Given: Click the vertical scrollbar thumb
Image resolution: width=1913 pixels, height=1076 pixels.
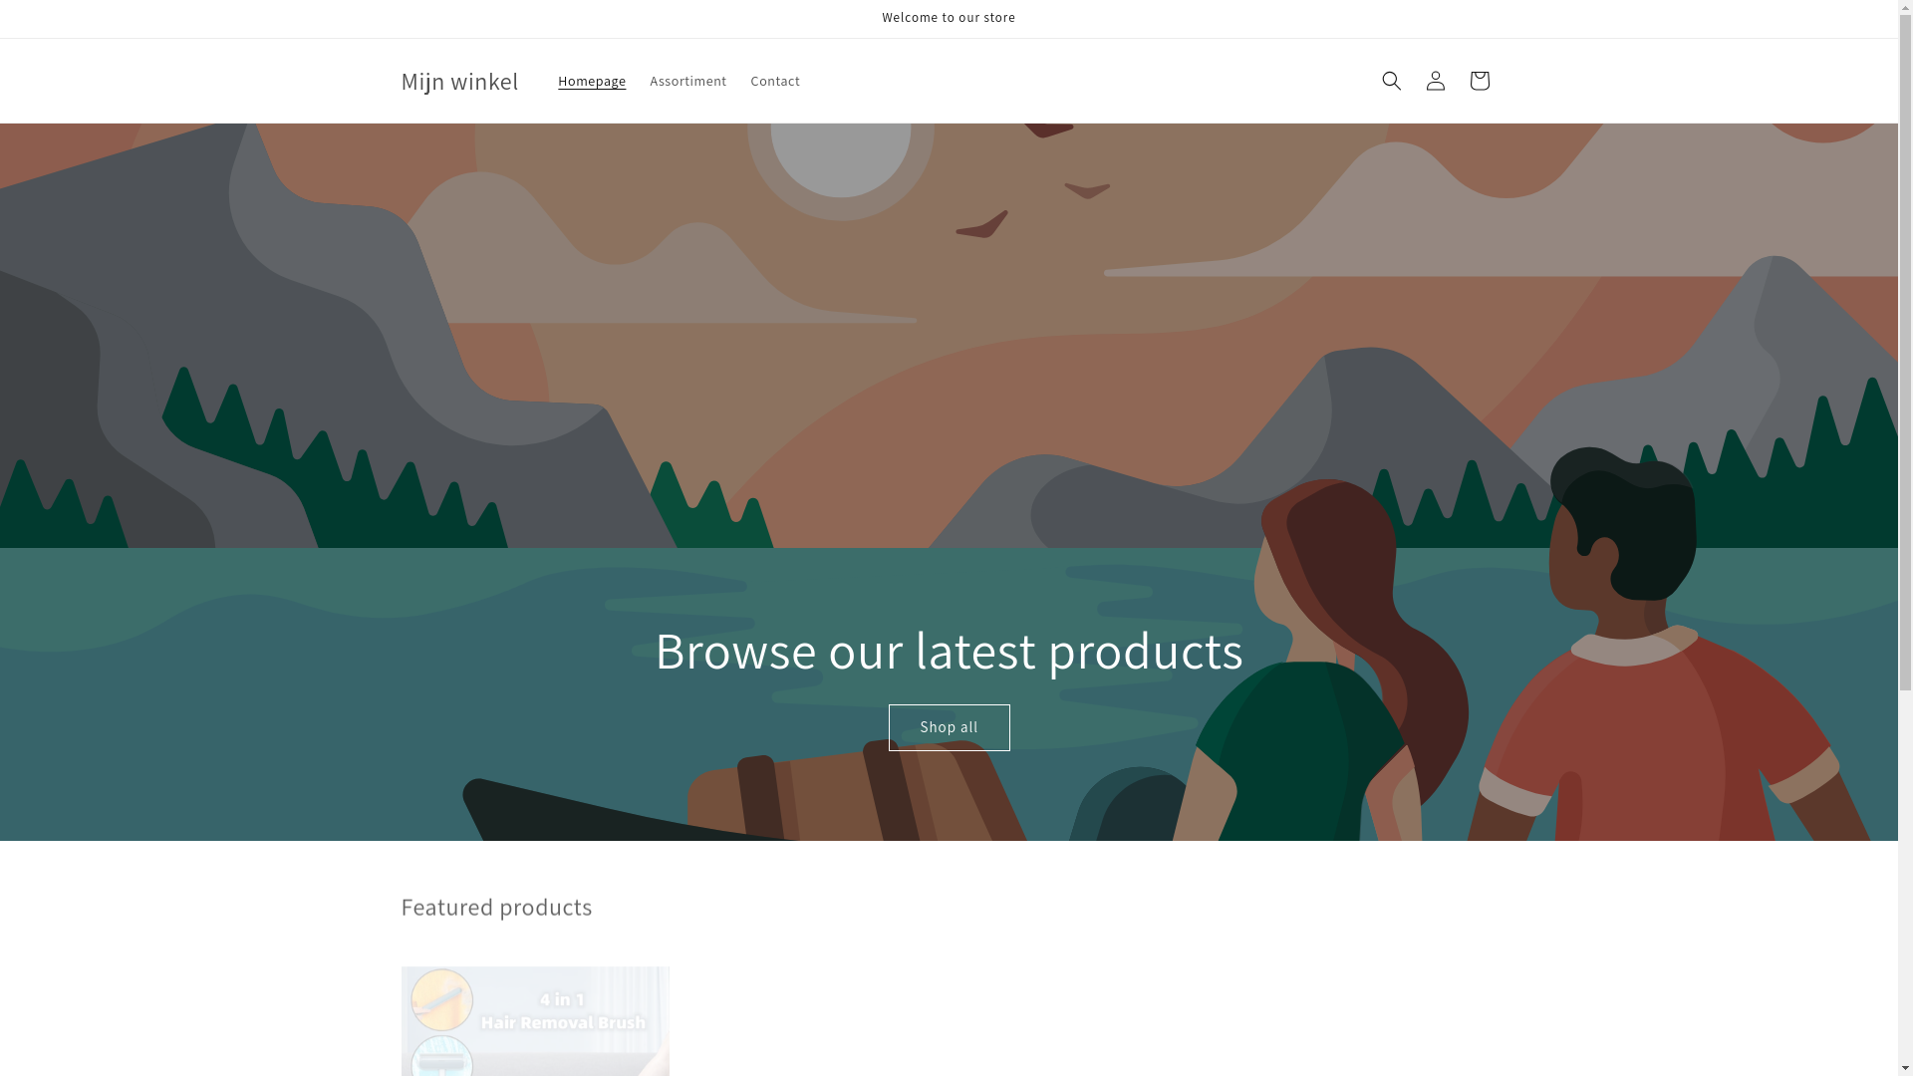Looking at the screenshot, I should coord(1905,354).
